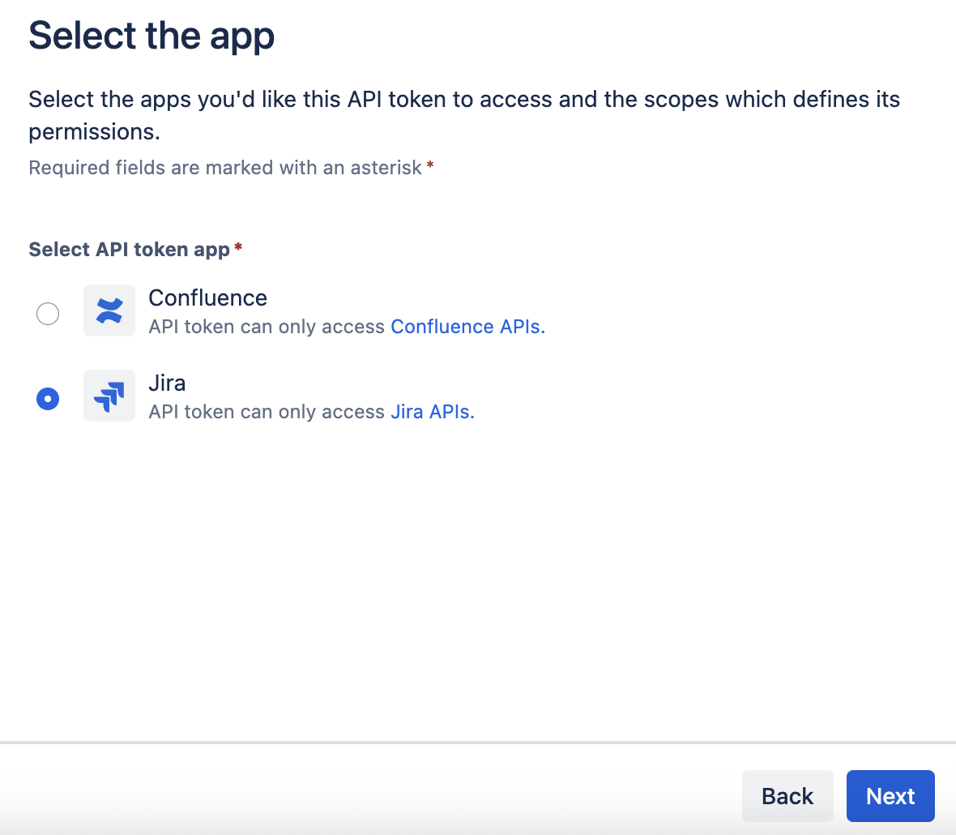
Task: Go back to the previous step
Action: click(x=787, y=796)
